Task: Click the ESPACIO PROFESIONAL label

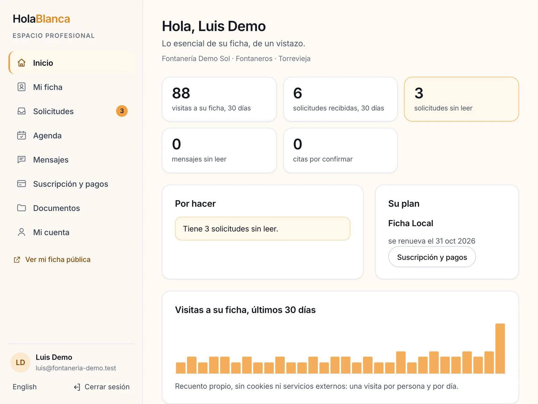Action: tap(54, 36)
